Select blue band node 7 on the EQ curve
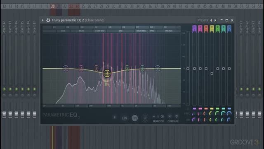The height and width of the screenshot is (149, 264). (158, 68)
